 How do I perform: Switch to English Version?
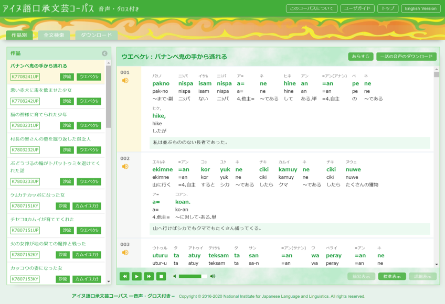click(420, 8)
